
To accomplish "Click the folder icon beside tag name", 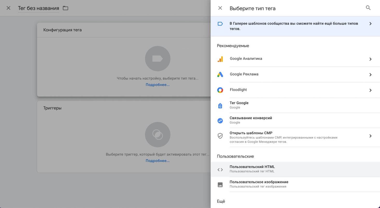I will (x=66, y=8).
